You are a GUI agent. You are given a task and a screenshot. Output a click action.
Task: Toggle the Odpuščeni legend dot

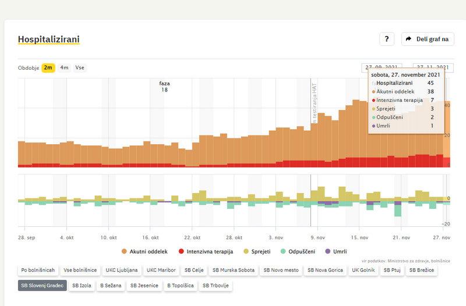tap(284, 251)
